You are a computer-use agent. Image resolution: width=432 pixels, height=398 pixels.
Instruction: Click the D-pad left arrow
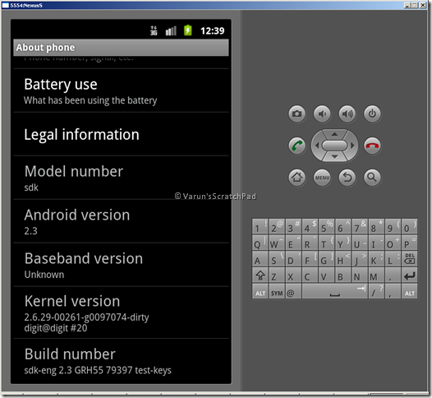pos(317,146)
